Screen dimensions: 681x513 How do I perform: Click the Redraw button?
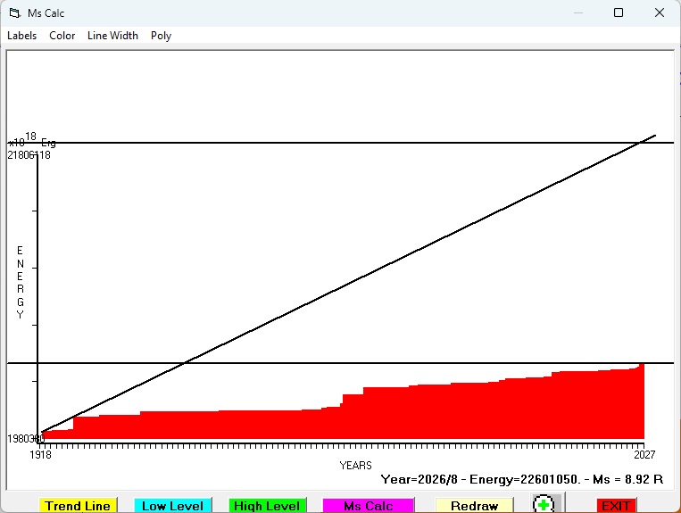(x=474, y=506)
